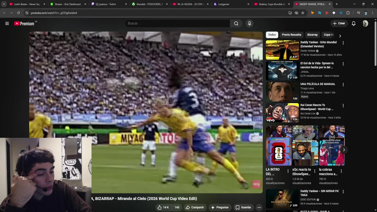Click the Crear button
Image resolution: width=377 pixels, height=212 pixels.
(x=339, y=24)
